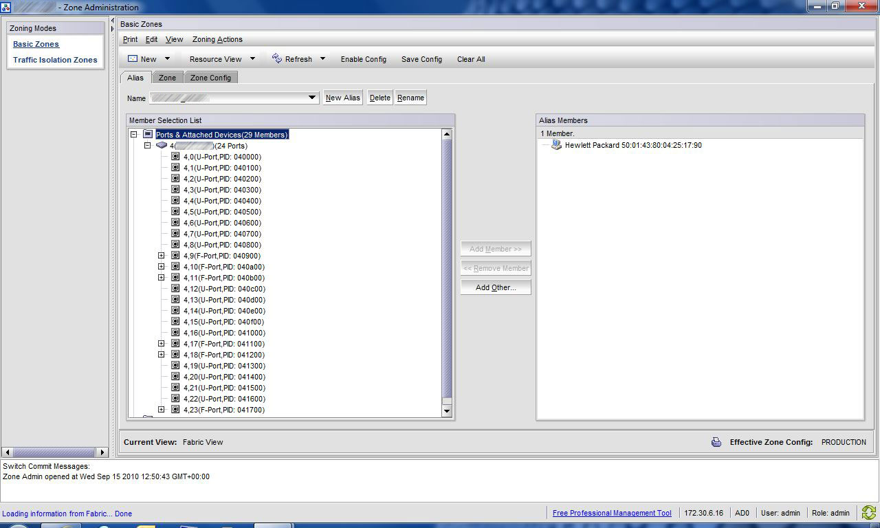
Task: Click the Add Other... button
Action: tap(496, 287)
